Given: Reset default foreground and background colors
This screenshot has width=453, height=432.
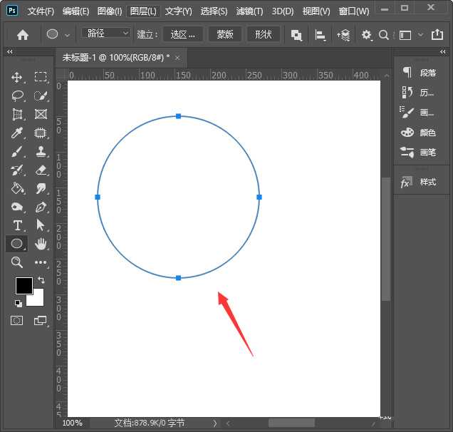Looking at the screenshot, I should pos(18,303).
